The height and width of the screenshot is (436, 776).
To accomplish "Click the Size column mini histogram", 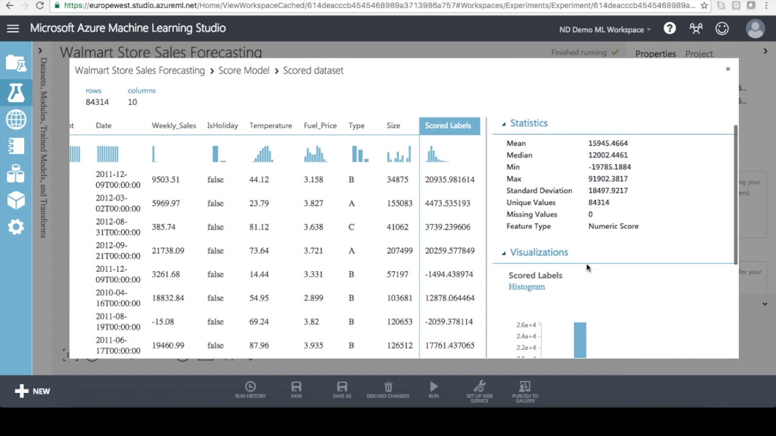I will (x=399, y=154).
